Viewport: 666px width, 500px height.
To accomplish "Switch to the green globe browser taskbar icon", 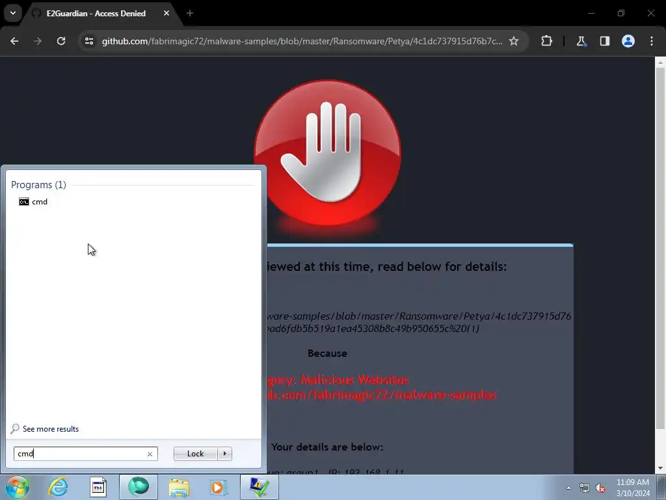I will click(139, 487).
